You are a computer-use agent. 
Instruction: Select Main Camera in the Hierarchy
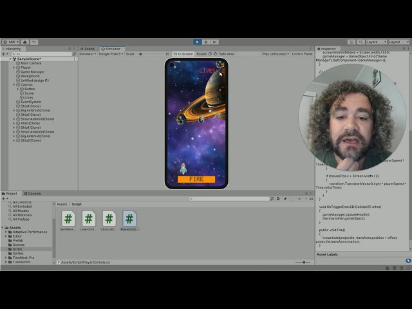31,63
